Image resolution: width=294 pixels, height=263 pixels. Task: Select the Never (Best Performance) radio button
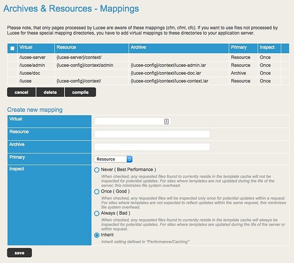[97, 170]
